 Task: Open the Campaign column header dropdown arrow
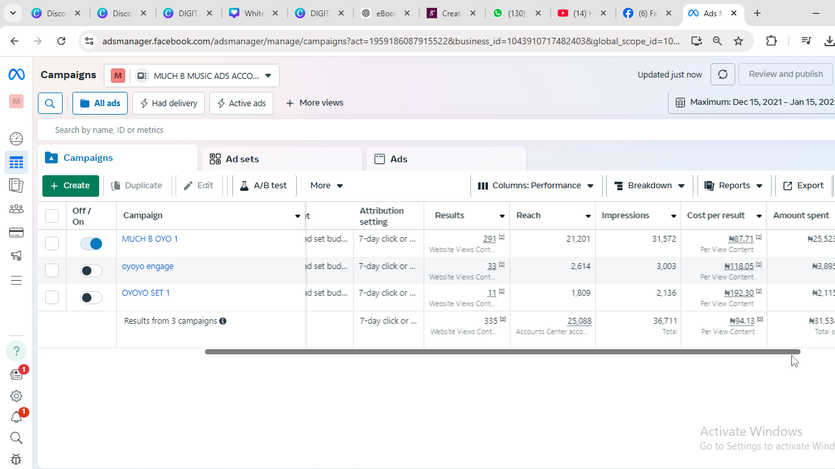tap(298, 216)
